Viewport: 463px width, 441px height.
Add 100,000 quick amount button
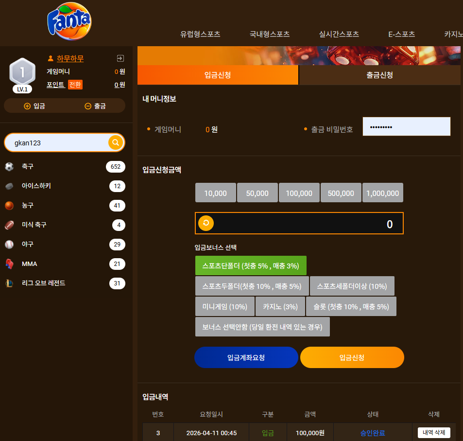pos(299,193)
